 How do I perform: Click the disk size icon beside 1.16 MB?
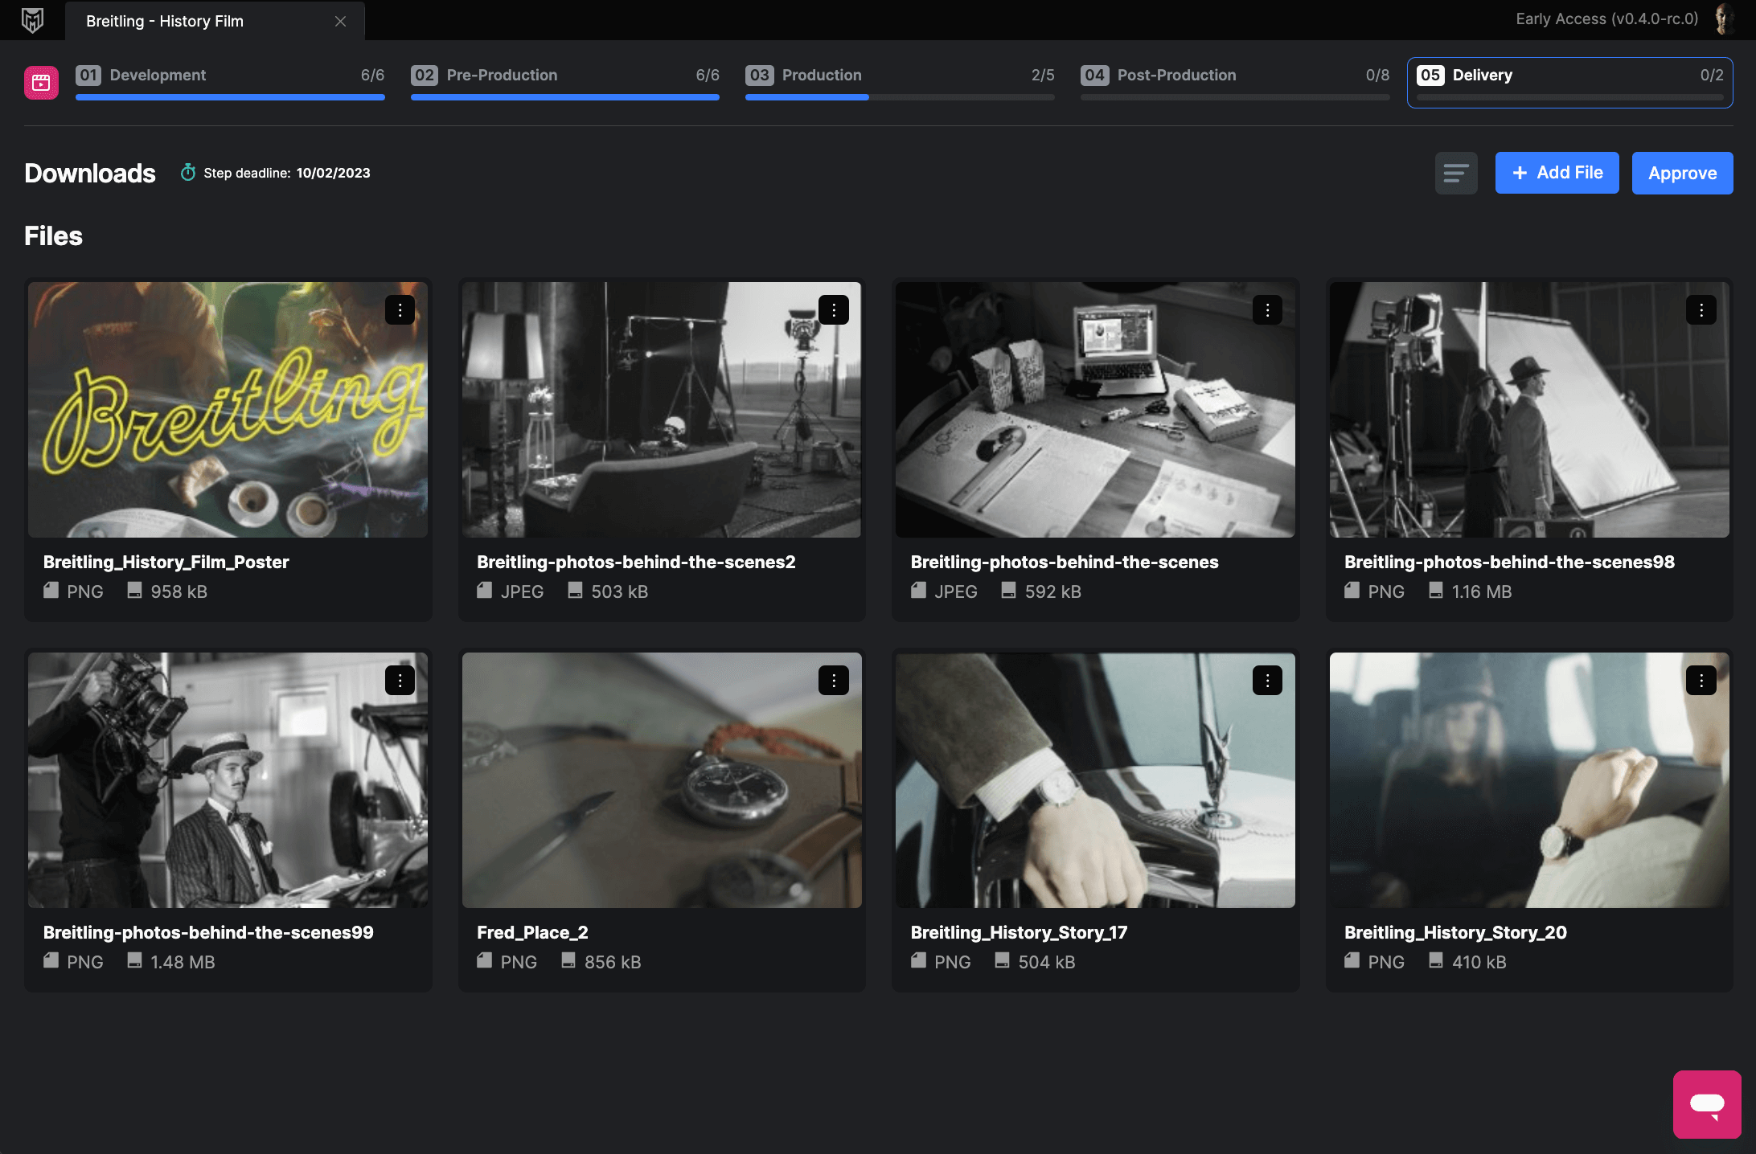pos(1435,591)
